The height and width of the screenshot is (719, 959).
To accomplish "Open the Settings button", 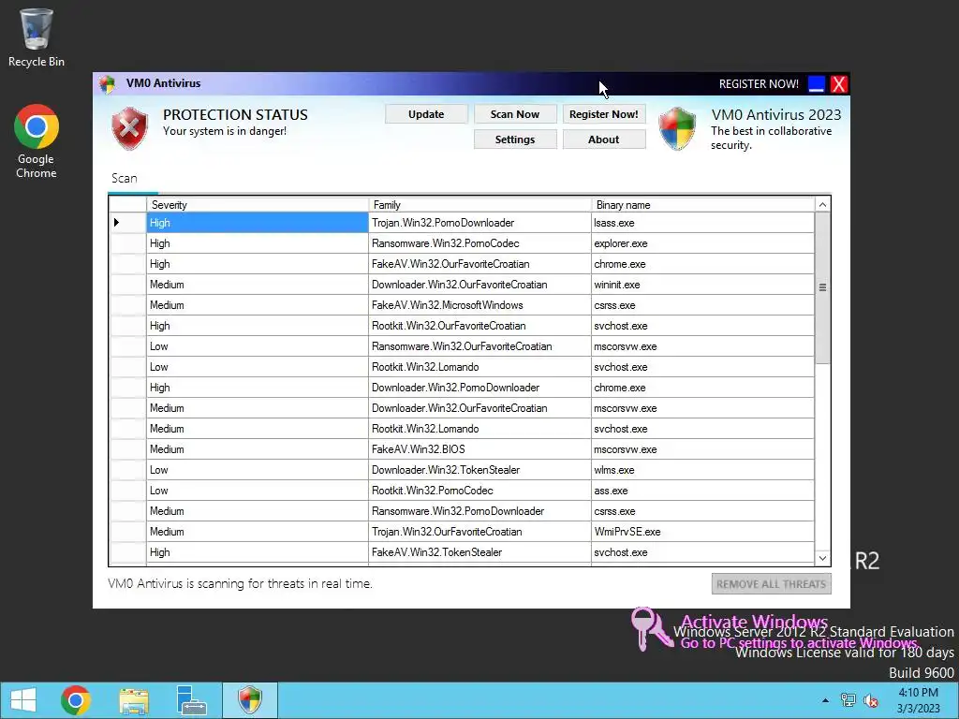I will point(515,139).
